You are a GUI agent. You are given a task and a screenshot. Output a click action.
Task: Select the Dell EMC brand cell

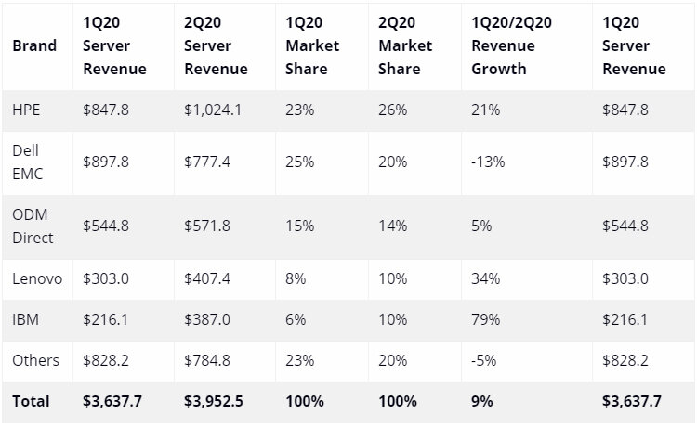28,162
